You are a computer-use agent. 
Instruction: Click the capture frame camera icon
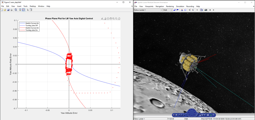coord(206,10)
